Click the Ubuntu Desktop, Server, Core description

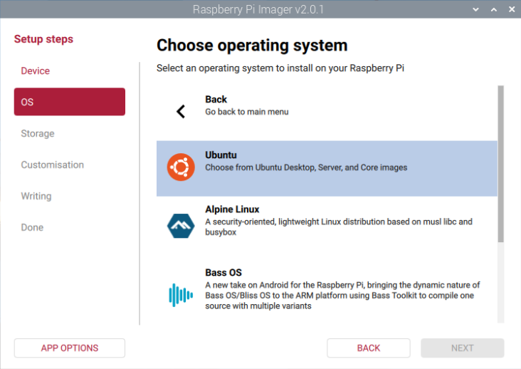coord(306,167)
